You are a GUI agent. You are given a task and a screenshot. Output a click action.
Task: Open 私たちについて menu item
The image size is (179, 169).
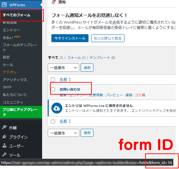pyautogui.click(x=15, y=95)
